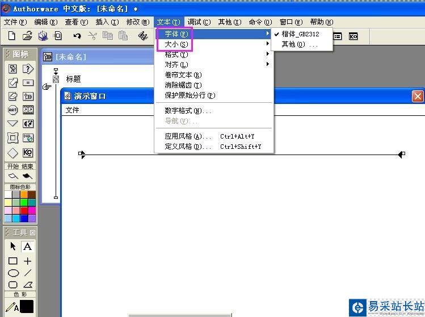The image size is (425, 317).
Task: Expand the 字体 font submenu
Action: 214,34
